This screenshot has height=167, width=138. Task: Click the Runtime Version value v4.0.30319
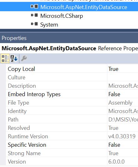[x=122, y=136]
